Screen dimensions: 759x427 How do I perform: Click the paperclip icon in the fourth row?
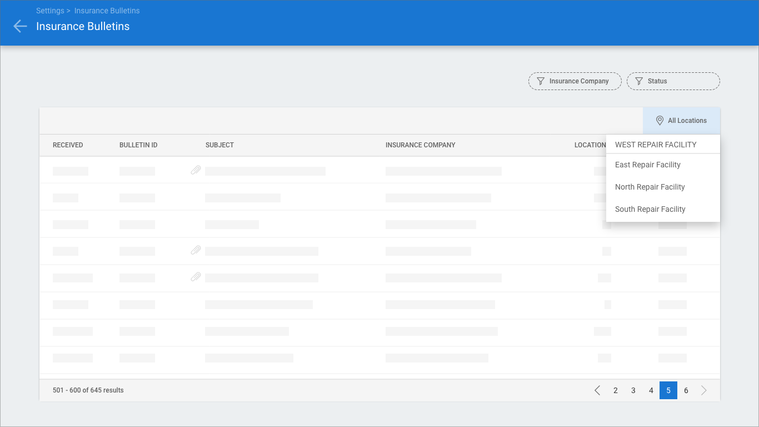(196, 251)
